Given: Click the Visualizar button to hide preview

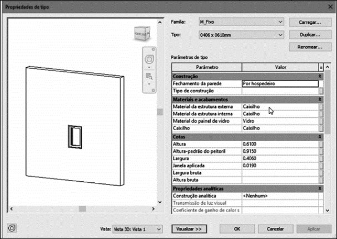Looking at the screenshot, I should click(x=189, y=228).
